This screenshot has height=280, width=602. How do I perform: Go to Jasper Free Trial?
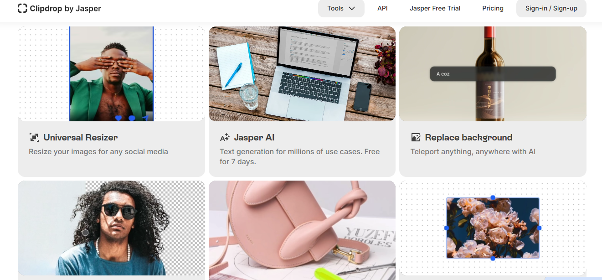coord(435,8)
